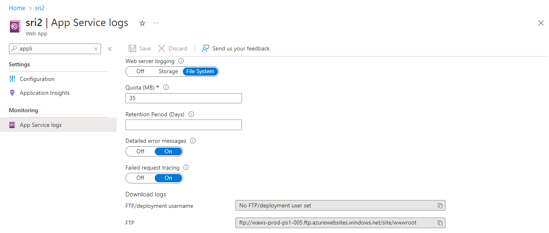Click the FTP address field
Image resolution: width=549 pixels, height=233 pixels.
tap(340, 223)
